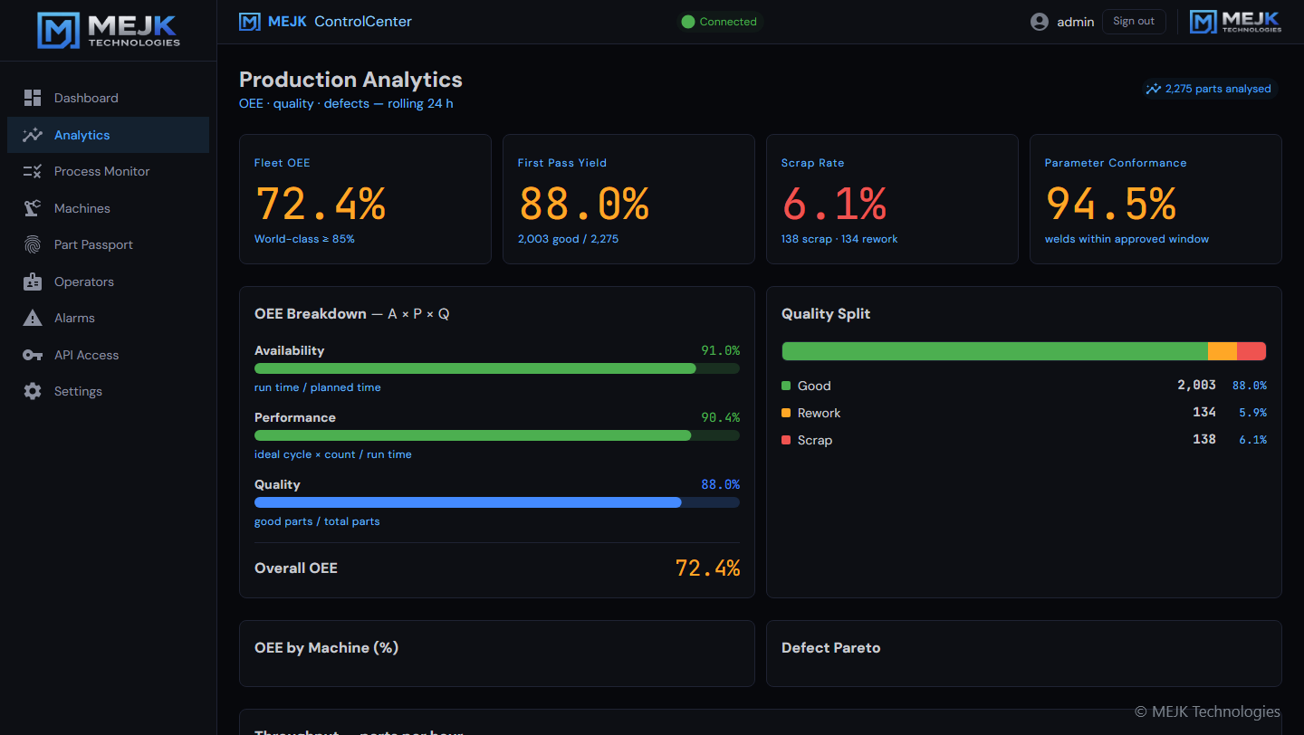Click the Quality Split card heading
1304x735 pixels.
(x=825, y=314)
